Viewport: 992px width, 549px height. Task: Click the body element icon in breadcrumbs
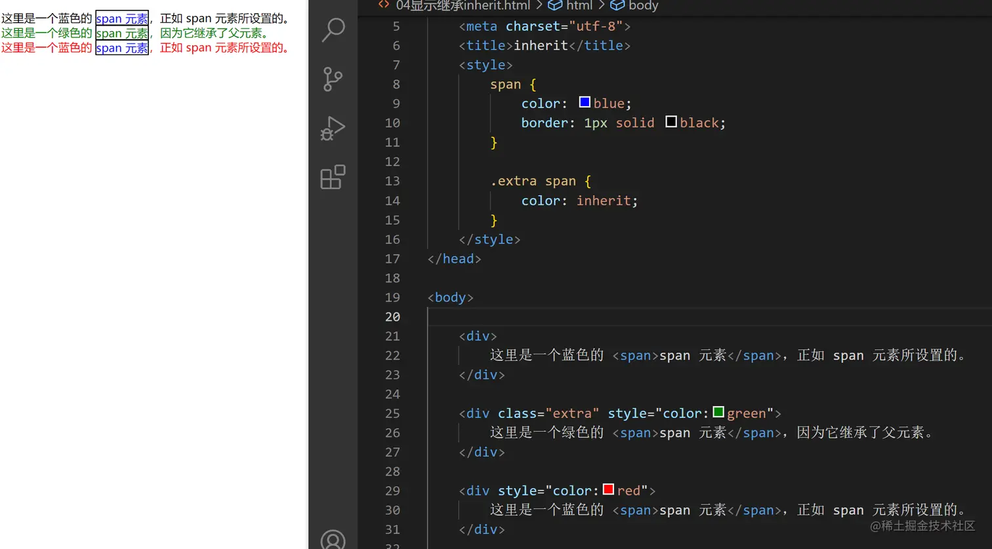[x=617, y=5]
